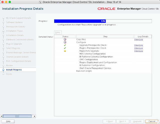Viewport: 160px width, 124px height.
Task: Click the clock status icon for Copy files
Action: [65, 39]
